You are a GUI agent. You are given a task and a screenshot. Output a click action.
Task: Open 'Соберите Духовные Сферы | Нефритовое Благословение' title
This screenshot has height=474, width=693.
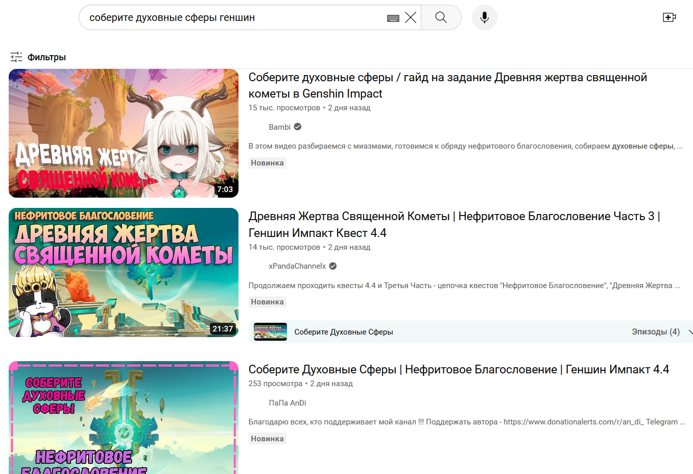tap(459, 369)
